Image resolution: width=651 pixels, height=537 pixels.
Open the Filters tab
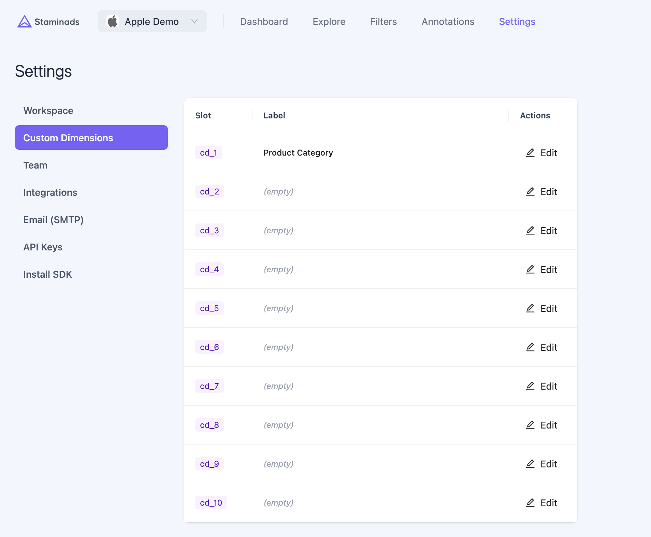[x=384, y=21]
